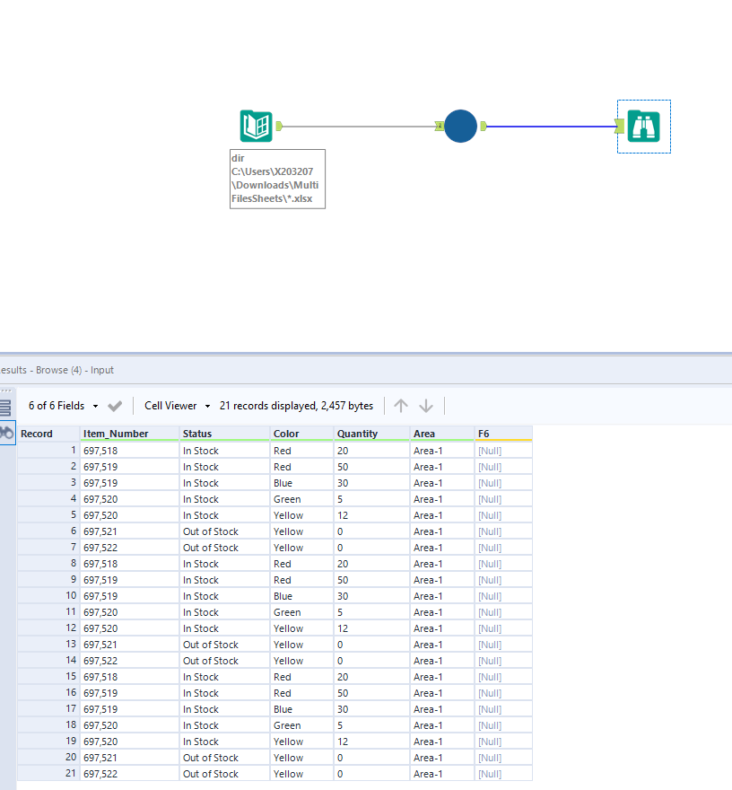This screenshot has width=732, height=790.
Task: Click the dir path annotation box
Action: click(x=277, y=179)
